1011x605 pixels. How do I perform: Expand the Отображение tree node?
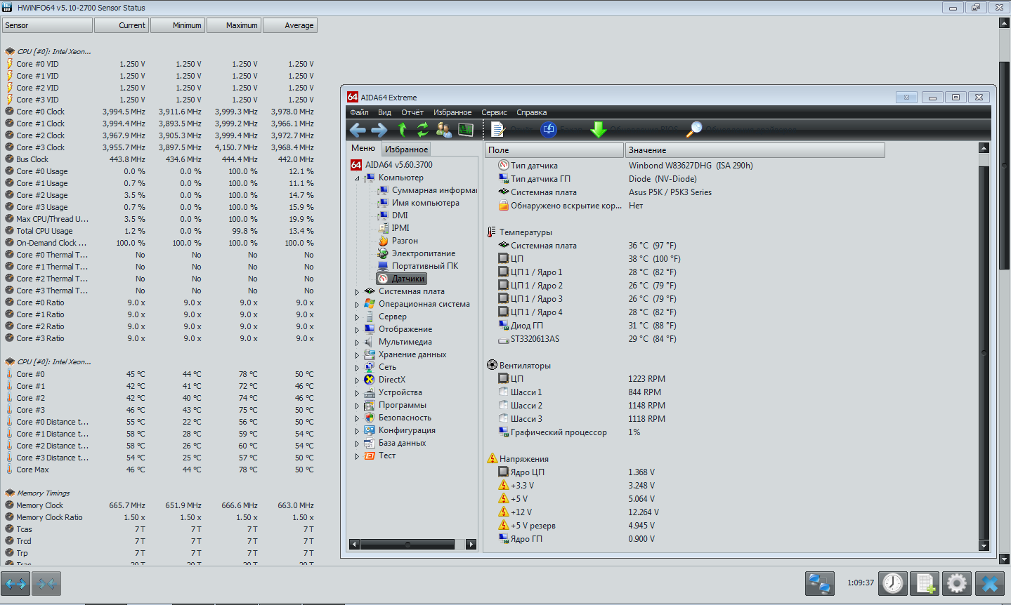click(x=357, y=330)
